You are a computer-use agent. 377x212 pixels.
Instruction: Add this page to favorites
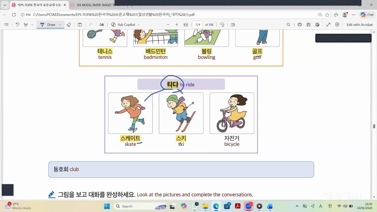[327, 15]
